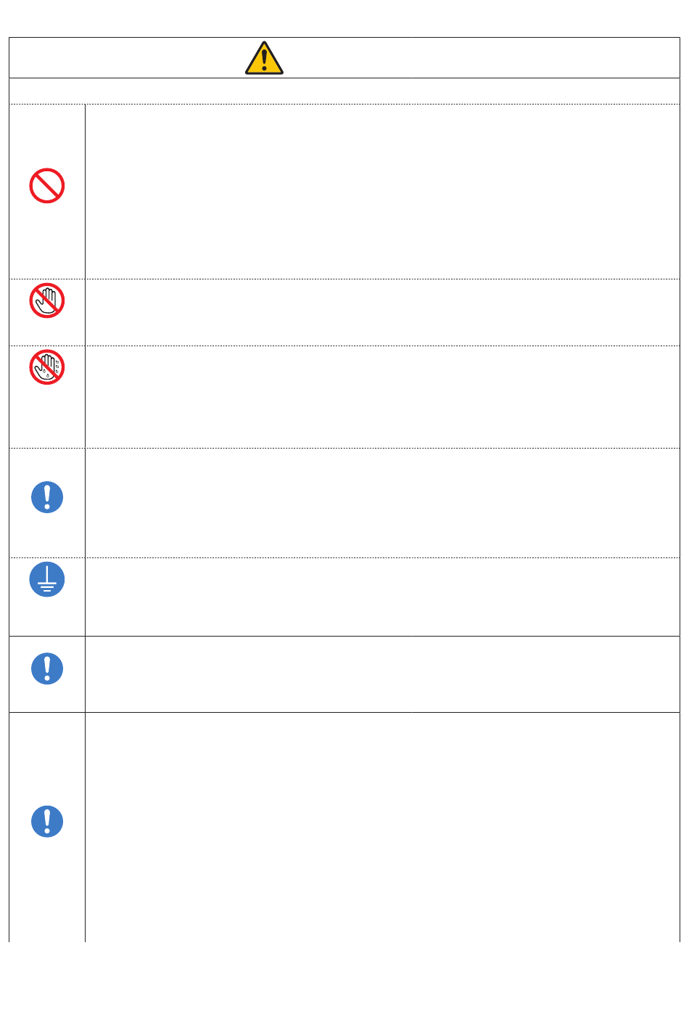Click exclamation icon in the tallest bottom row
Image resolution: width=689 pixels, height=1014 pixels.
(47, 822)
